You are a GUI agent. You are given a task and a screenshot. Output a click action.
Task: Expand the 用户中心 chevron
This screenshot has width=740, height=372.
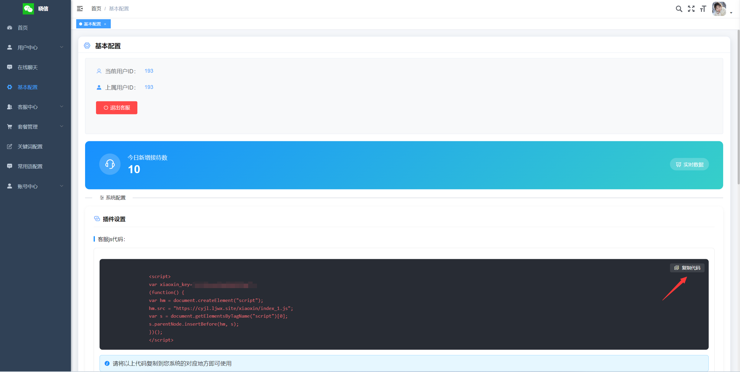click(x=61, y=47)
